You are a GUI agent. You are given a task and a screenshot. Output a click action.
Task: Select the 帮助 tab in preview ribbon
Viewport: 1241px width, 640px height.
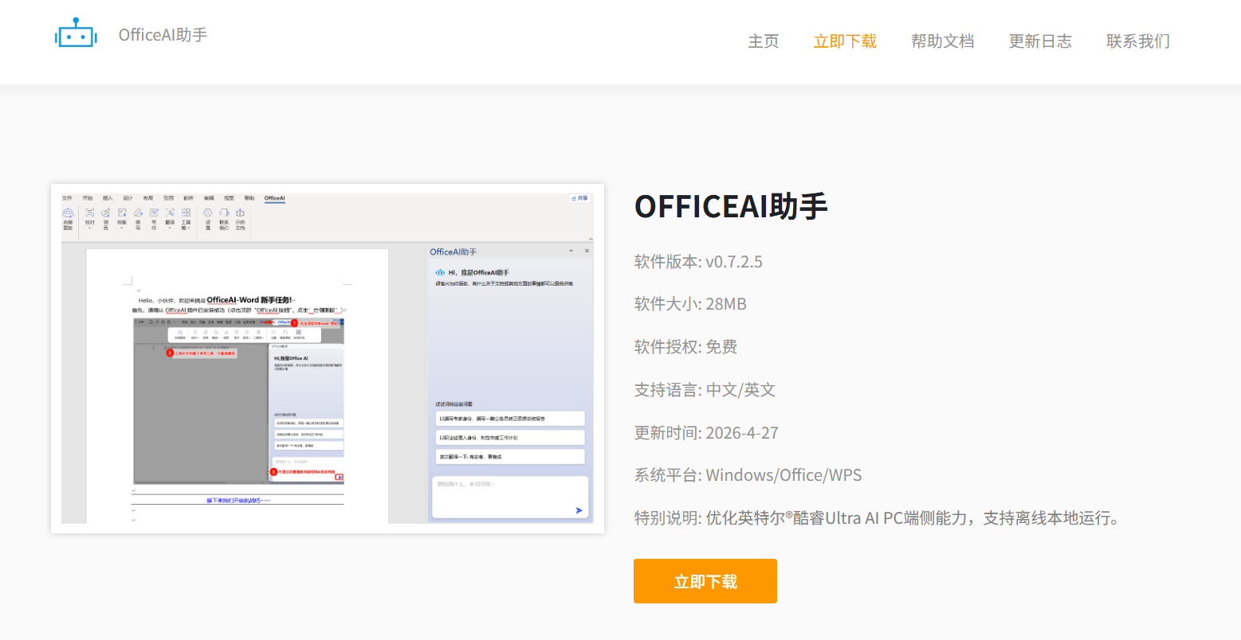coord(249,198)
